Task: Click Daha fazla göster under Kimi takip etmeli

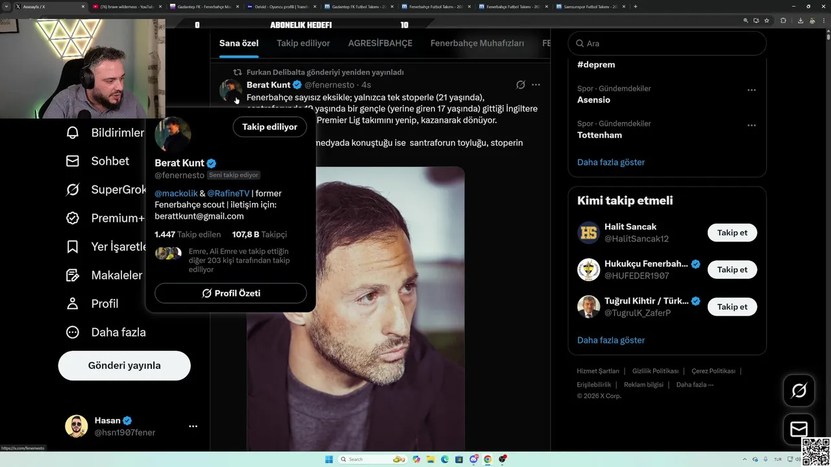Action: tap(611, 340)
